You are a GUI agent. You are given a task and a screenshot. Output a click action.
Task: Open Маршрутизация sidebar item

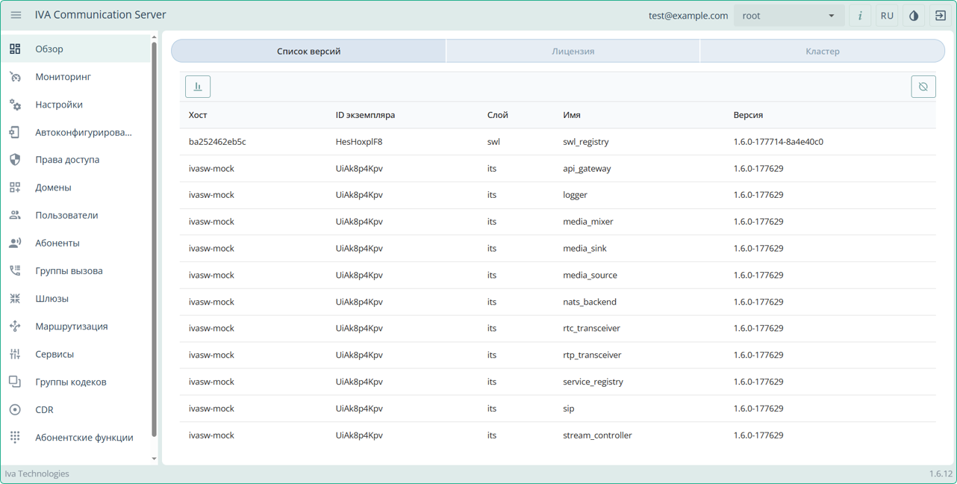coord(71,326)
